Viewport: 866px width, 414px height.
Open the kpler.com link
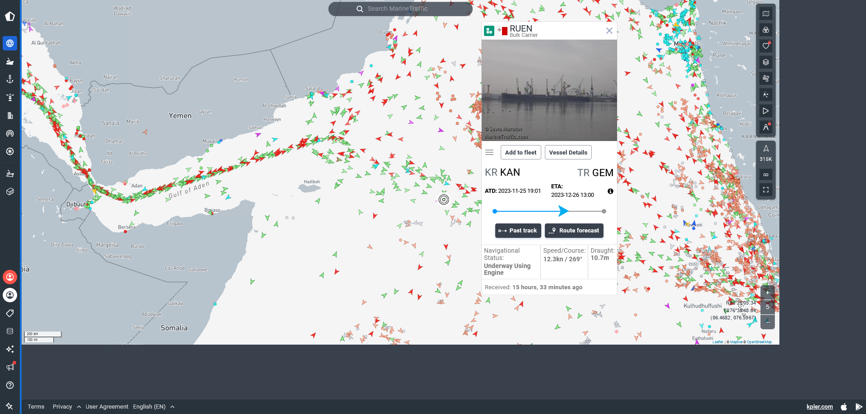pyautogui.click(x=820, y=406)
